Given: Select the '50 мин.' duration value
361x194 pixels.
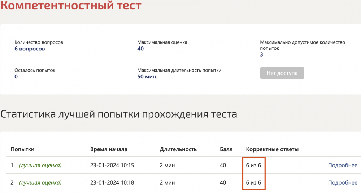Looking at the screenshot, I should point(147,76).
